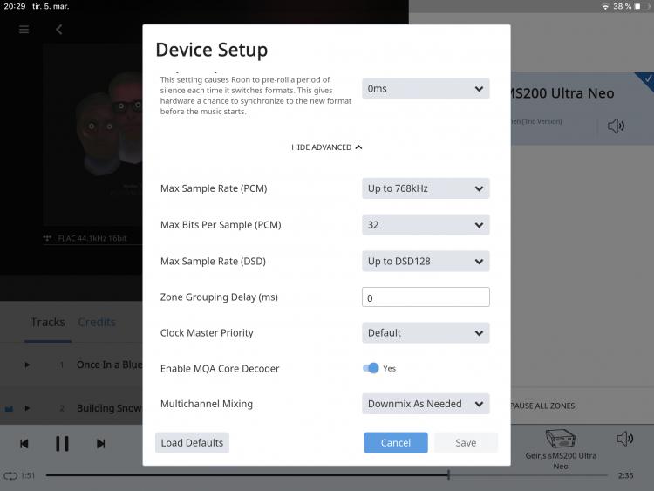Expand the Max Bits Per Sample dropdown

click(426, 225)
